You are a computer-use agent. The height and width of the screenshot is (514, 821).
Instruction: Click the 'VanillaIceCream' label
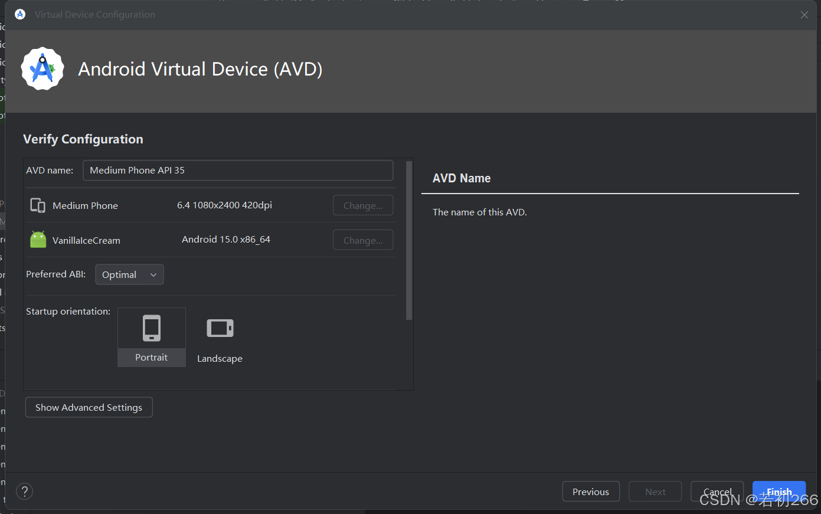86,240
